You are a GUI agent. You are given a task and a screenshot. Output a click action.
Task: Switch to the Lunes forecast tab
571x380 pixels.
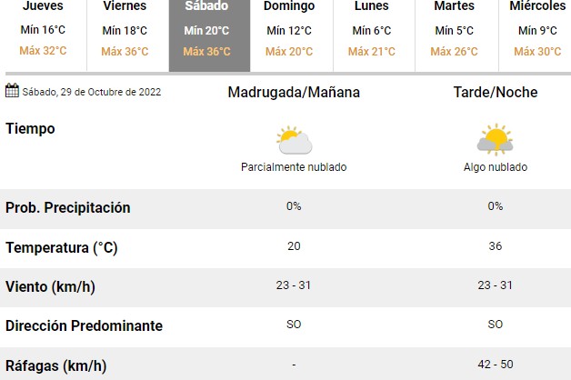click(x=374, y=35)
